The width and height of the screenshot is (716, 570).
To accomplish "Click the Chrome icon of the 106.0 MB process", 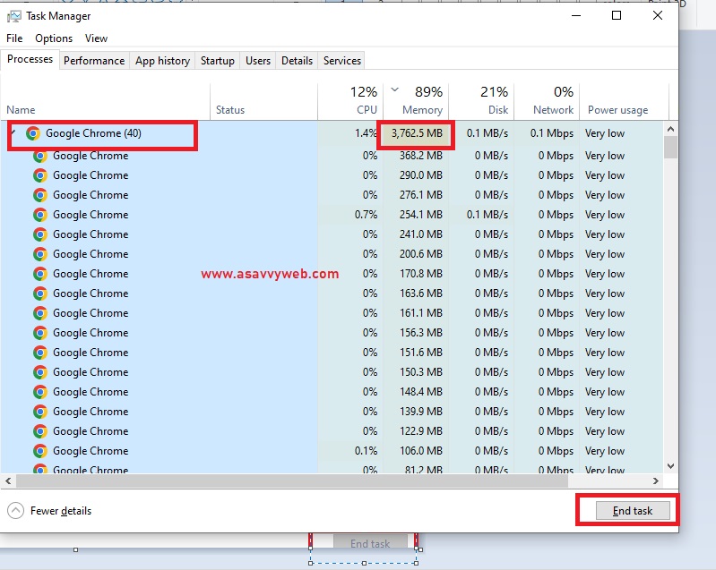I will click(40, 451).
